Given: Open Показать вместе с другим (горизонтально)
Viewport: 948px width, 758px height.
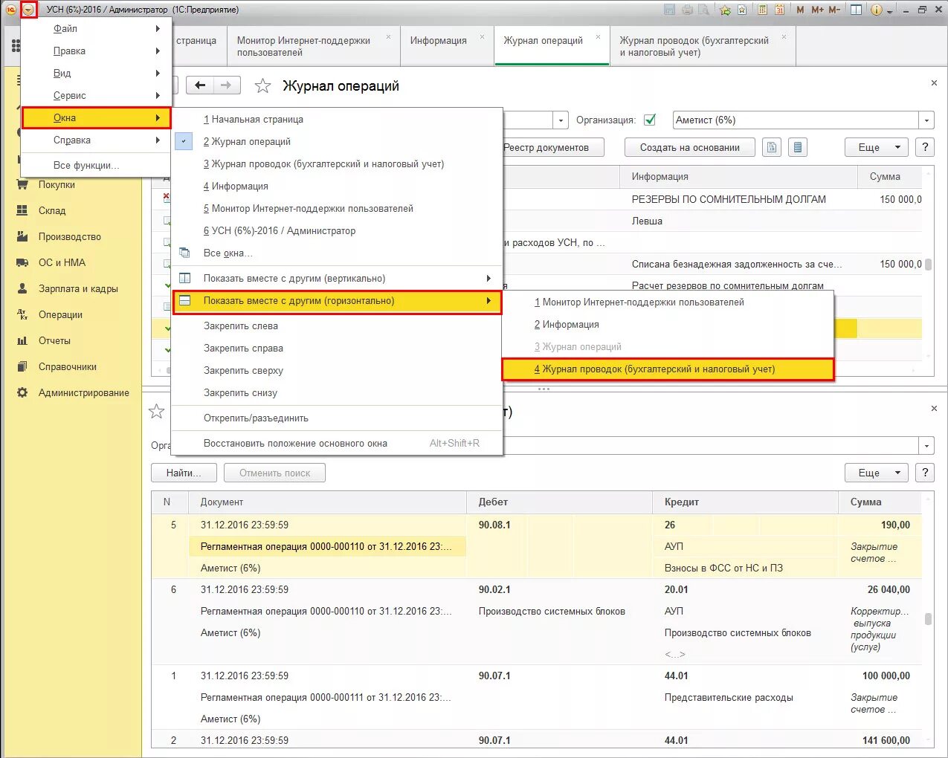Looking at the screenshot, I should point(337,301).
